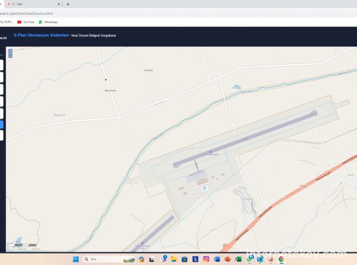Open the Windows Start menu
The width and height of the screenshot is (357, 265).
click(76, 259)
